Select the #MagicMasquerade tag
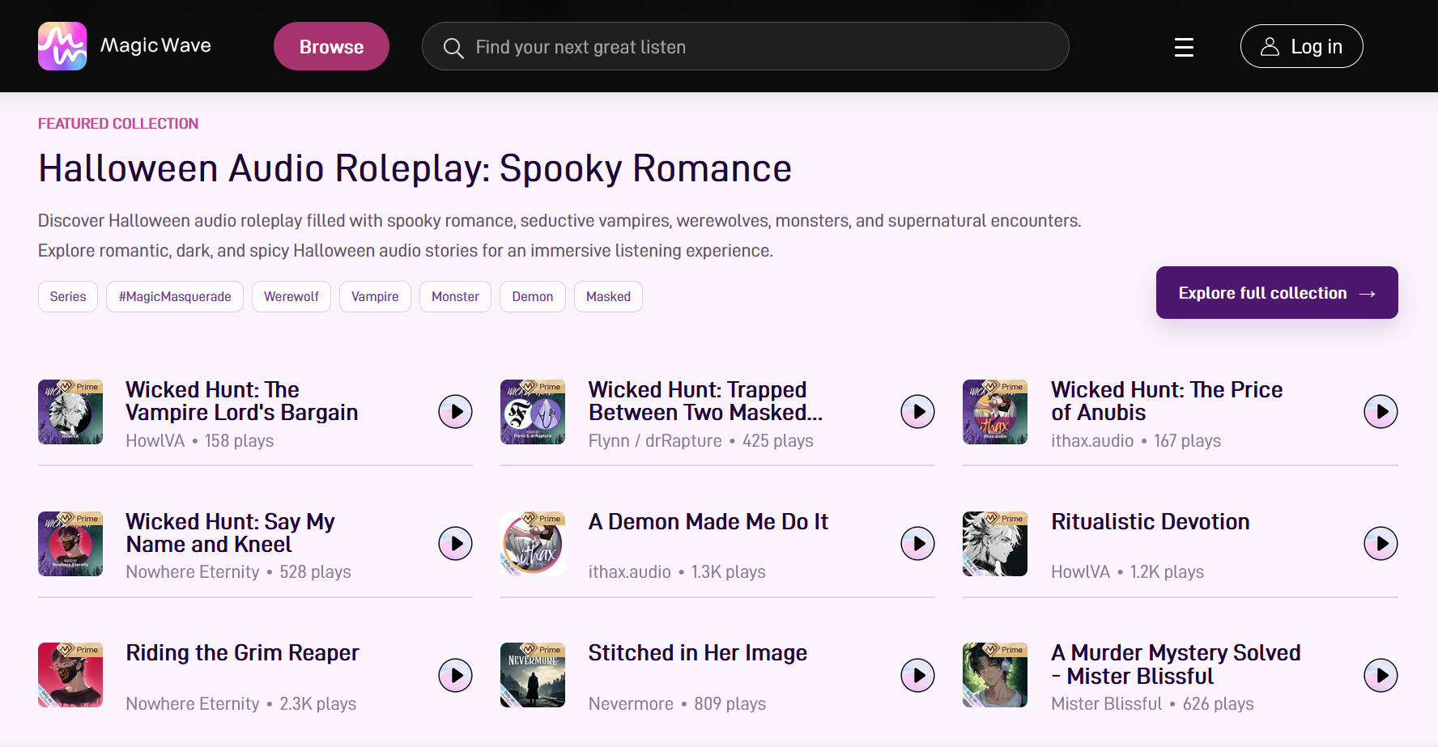Screen dimensions: 1438x747 point(175,296)
